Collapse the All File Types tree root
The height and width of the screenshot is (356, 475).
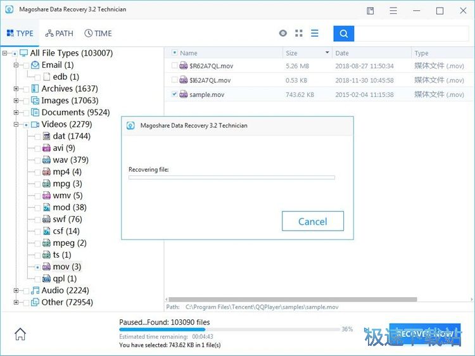[4, 53]
